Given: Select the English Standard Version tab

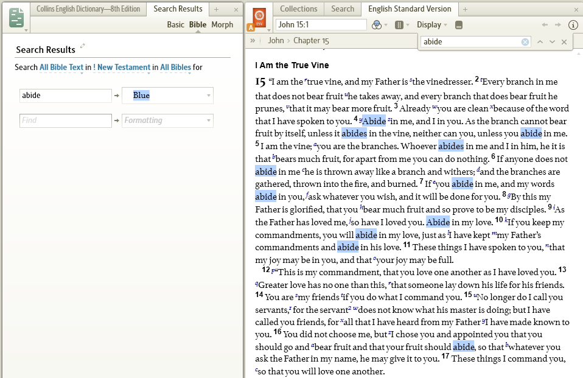Looking at the screenshot, I should click(x=410, y=9).
